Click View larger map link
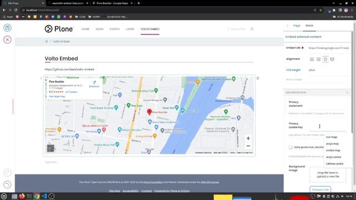The width and height of the screenshot is (356, 200). [x=57, y=96]
